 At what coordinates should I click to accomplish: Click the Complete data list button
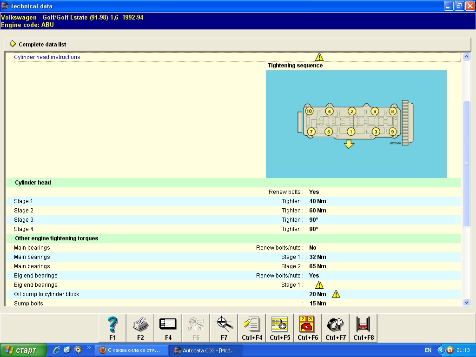point(42,45)
